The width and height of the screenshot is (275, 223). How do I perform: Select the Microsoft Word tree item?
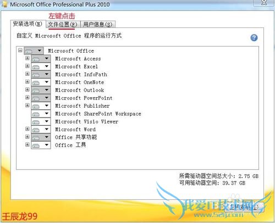tap(75, 130)
